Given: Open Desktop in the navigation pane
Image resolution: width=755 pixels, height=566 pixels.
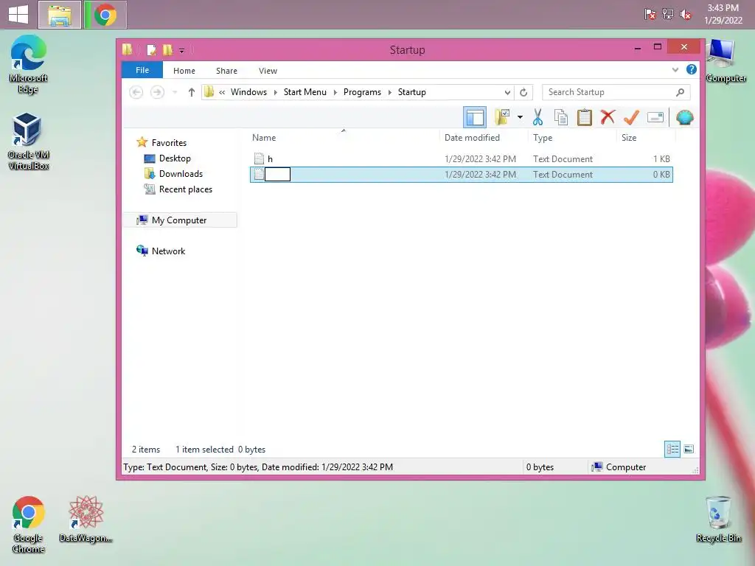Looking at the screenshot, I should click(x=175, y=158).
